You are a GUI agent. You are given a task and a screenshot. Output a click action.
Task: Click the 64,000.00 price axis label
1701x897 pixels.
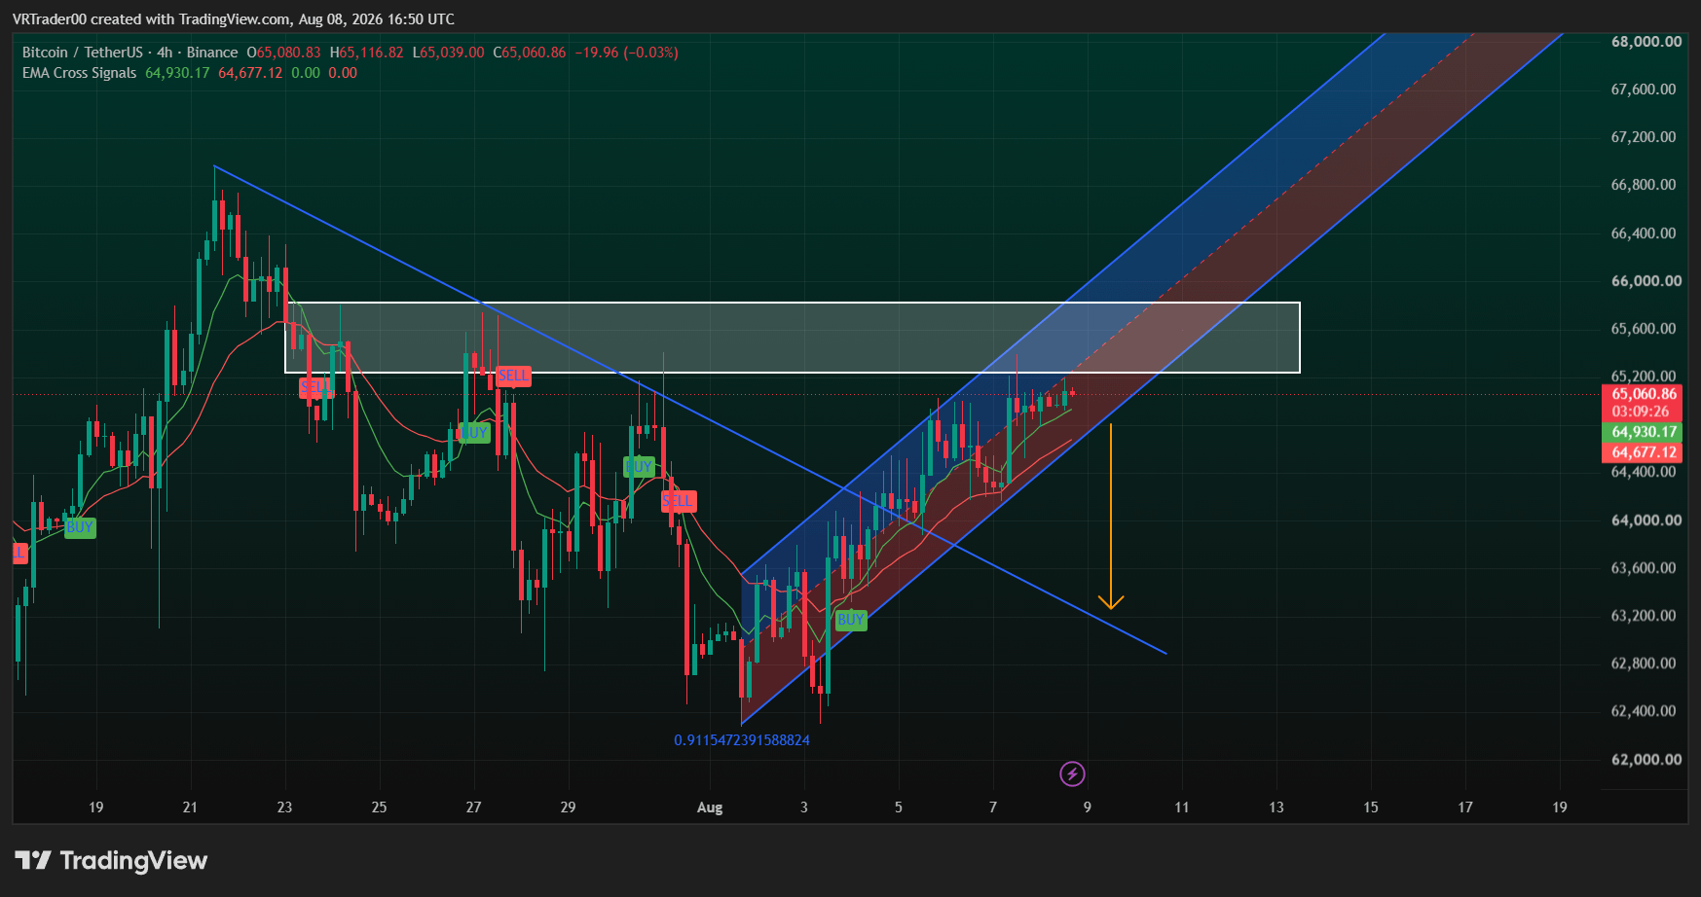(1646, 520)
